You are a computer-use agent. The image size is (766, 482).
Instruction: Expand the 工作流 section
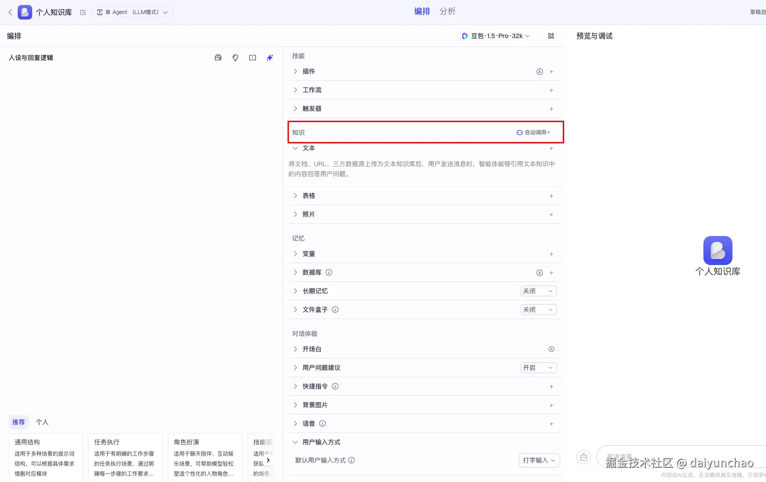click(295, 90)
